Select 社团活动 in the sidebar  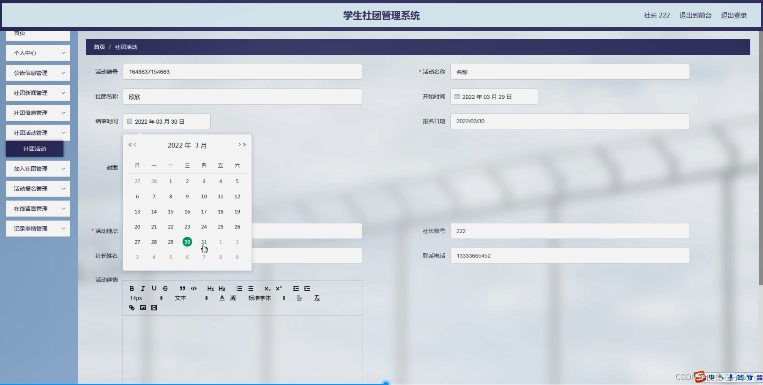pyautogui.click(x=34, y=149)
